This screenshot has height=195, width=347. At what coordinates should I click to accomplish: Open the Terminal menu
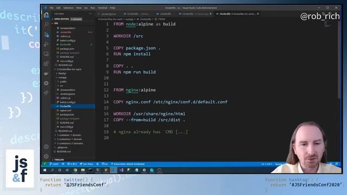pyautogui.click(x=102, y=8)
